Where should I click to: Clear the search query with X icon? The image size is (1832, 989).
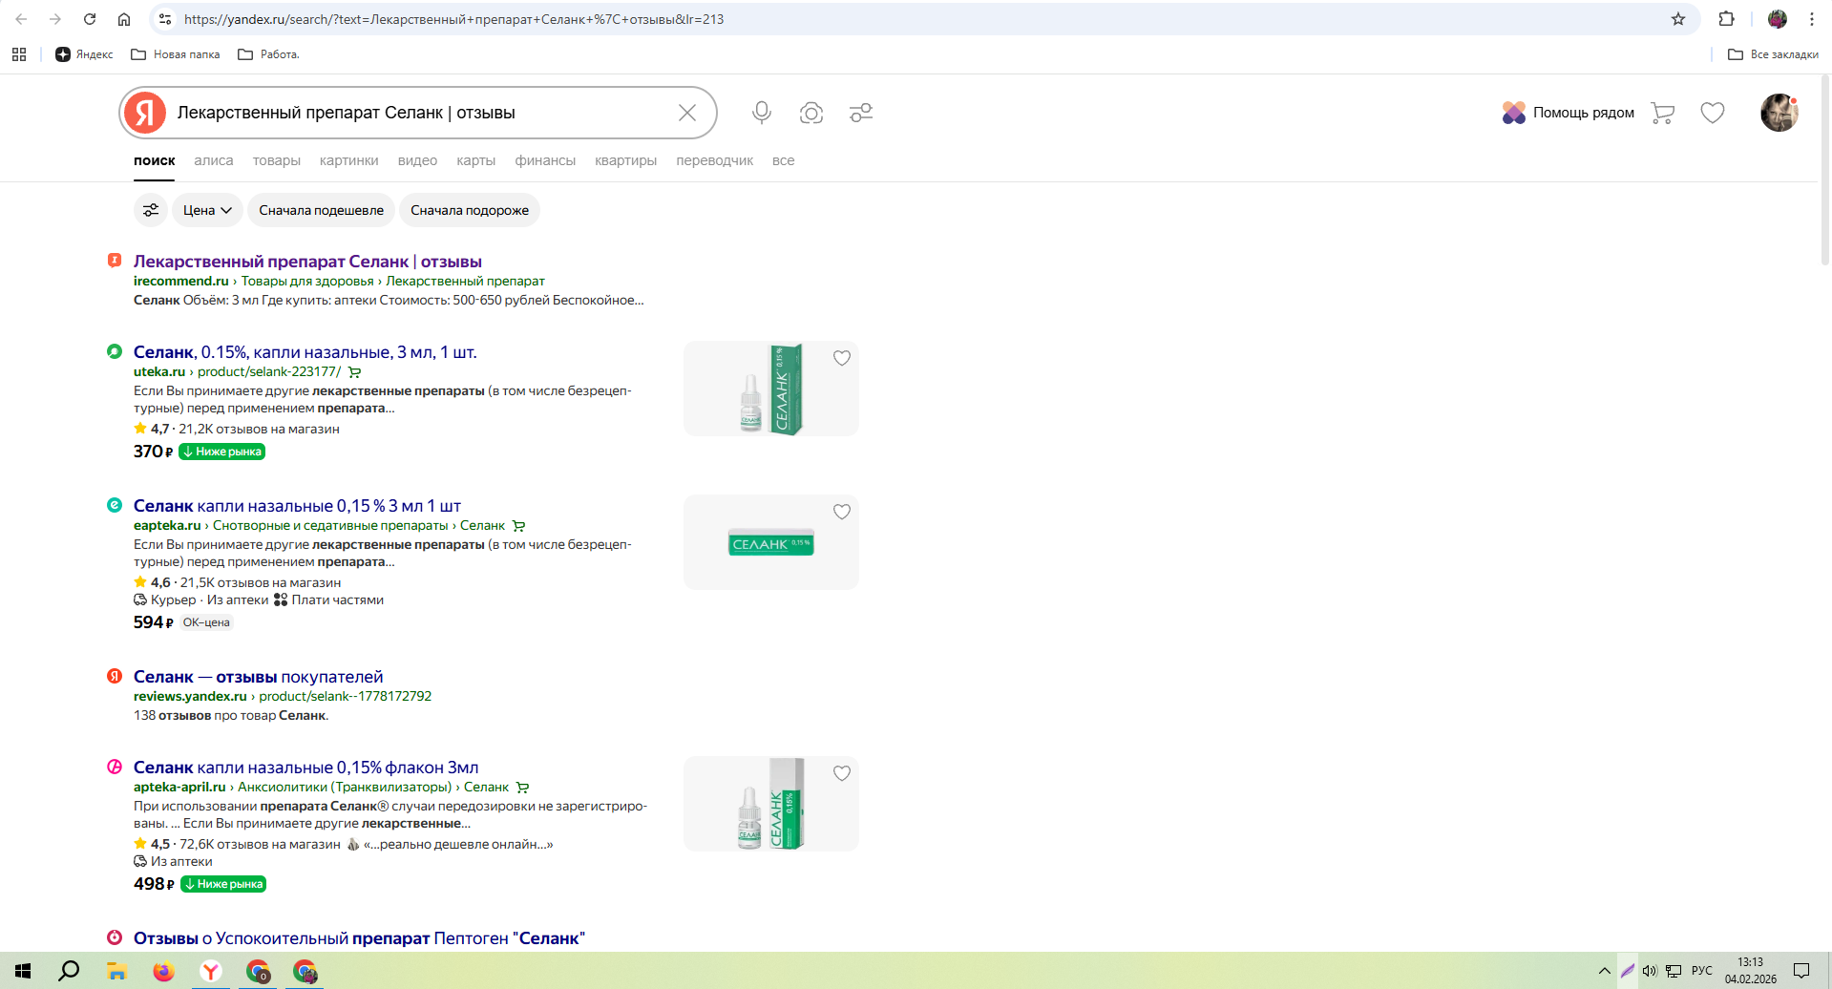pyautogui.click(x=687, y=113)
